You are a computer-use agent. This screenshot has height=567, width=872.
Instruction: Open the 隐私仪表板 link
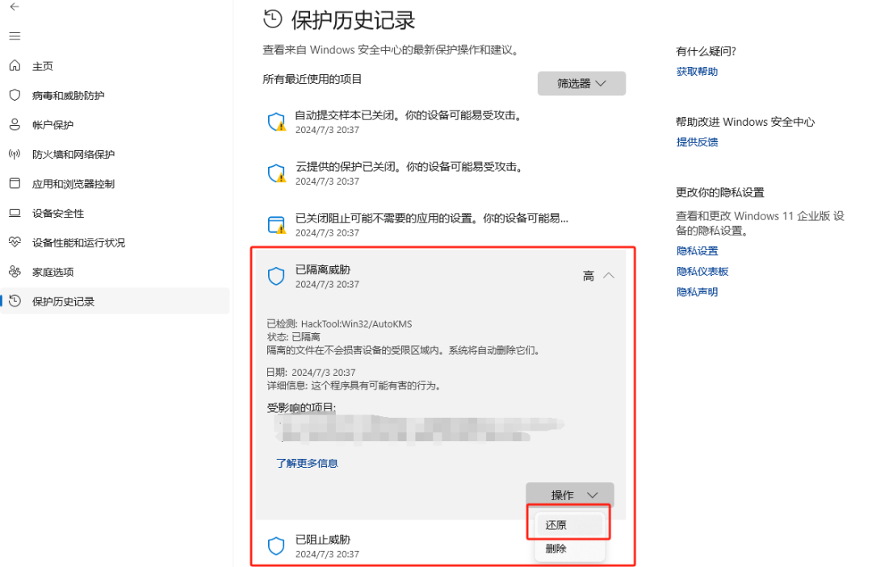point(702,272)
